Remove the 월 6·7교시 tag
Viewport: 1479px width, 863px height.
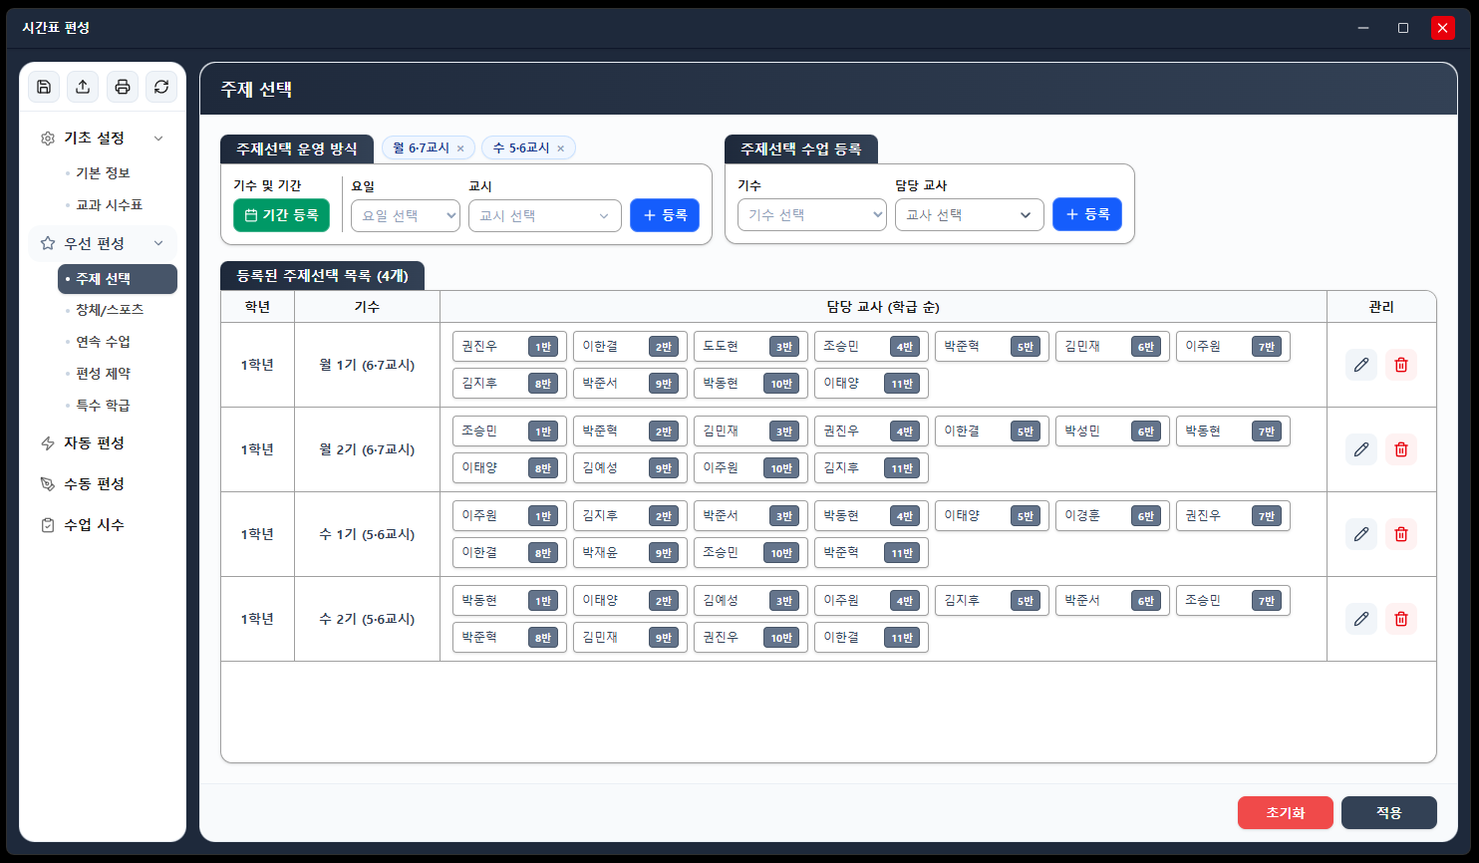pos(460,148)
